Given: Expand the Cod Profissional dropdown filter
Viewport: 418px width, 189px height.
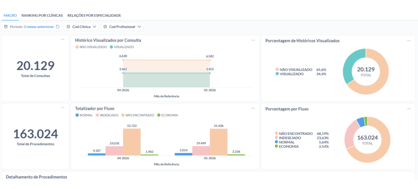Looking at the screenshot, I should tap(122, 27).
